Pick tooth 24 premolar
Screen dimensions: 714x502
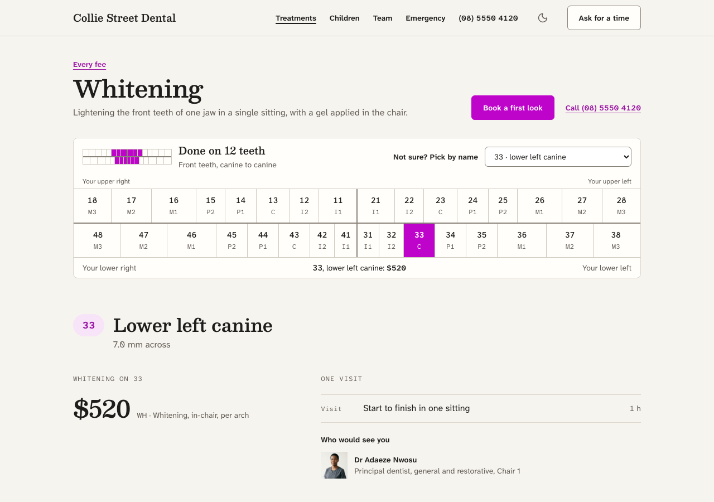[x=473, y=206]
